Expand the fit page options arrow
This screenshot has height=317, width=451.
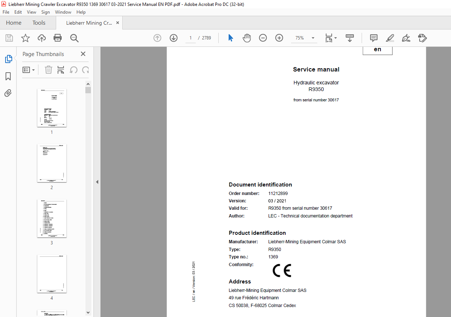pyautogui.click(x=335, y=38)
